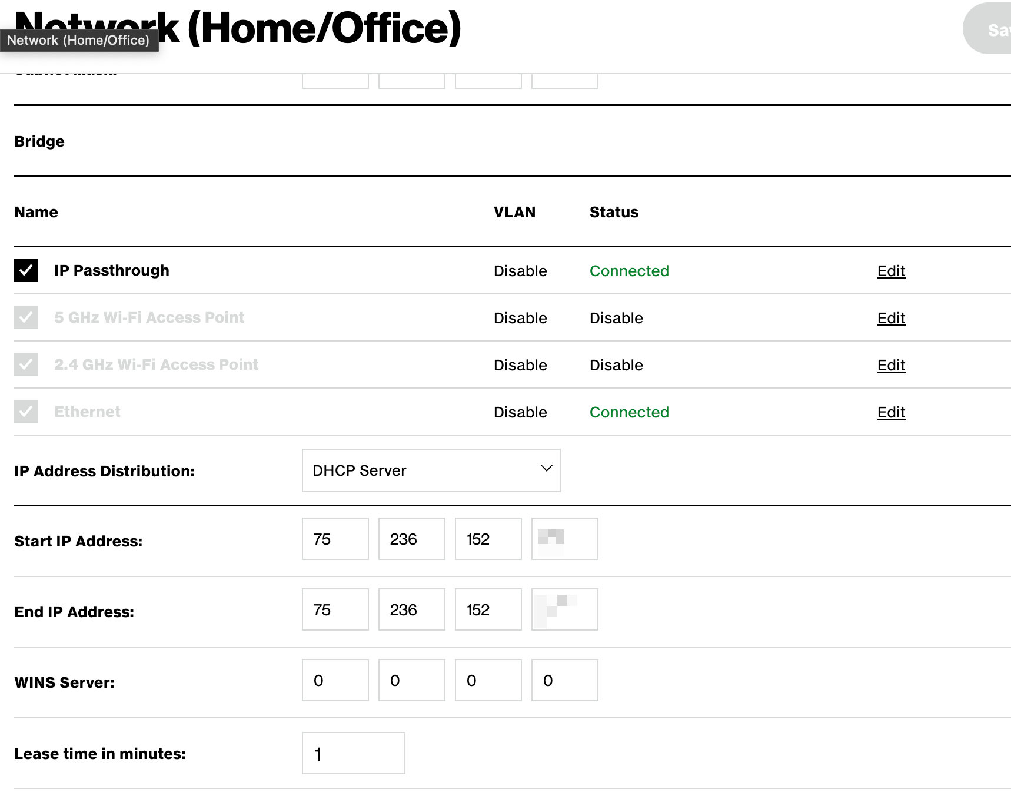The image size is (1011, 802).
Task: Open the IP Address Distribution dropdown
Action: point(430,470)
